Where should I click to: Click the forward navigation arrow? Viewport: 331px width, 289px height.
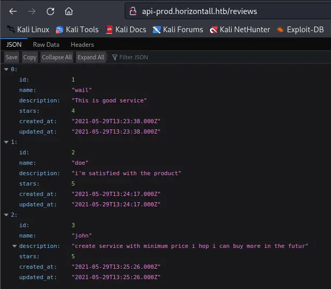32,11
